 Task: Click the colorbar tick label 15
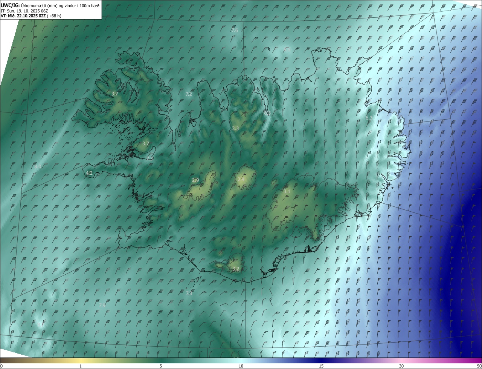[321, 366]
